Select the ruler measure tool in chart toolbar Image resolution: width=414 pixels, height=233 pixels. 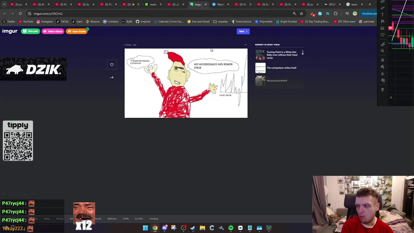click(x=383, y=44)
